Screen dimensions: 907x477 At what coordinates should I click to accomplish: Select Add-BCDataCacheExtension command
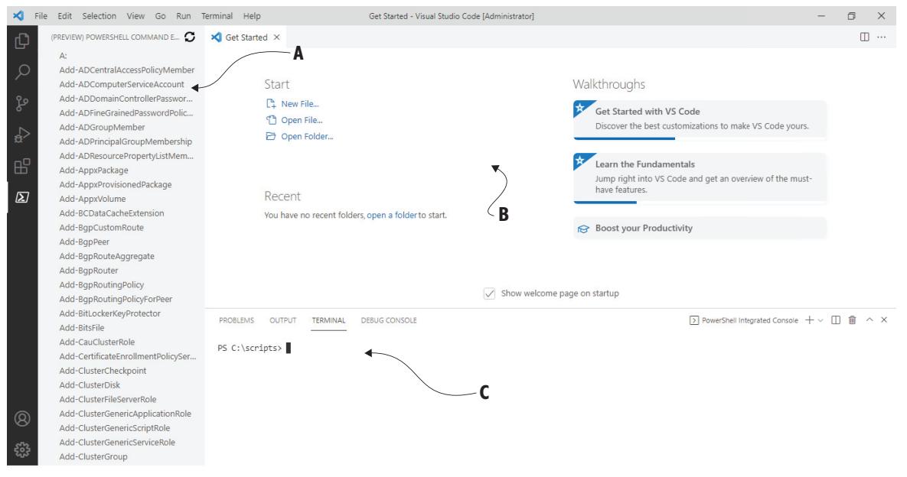pyautogui.click(x=112, y=213)
